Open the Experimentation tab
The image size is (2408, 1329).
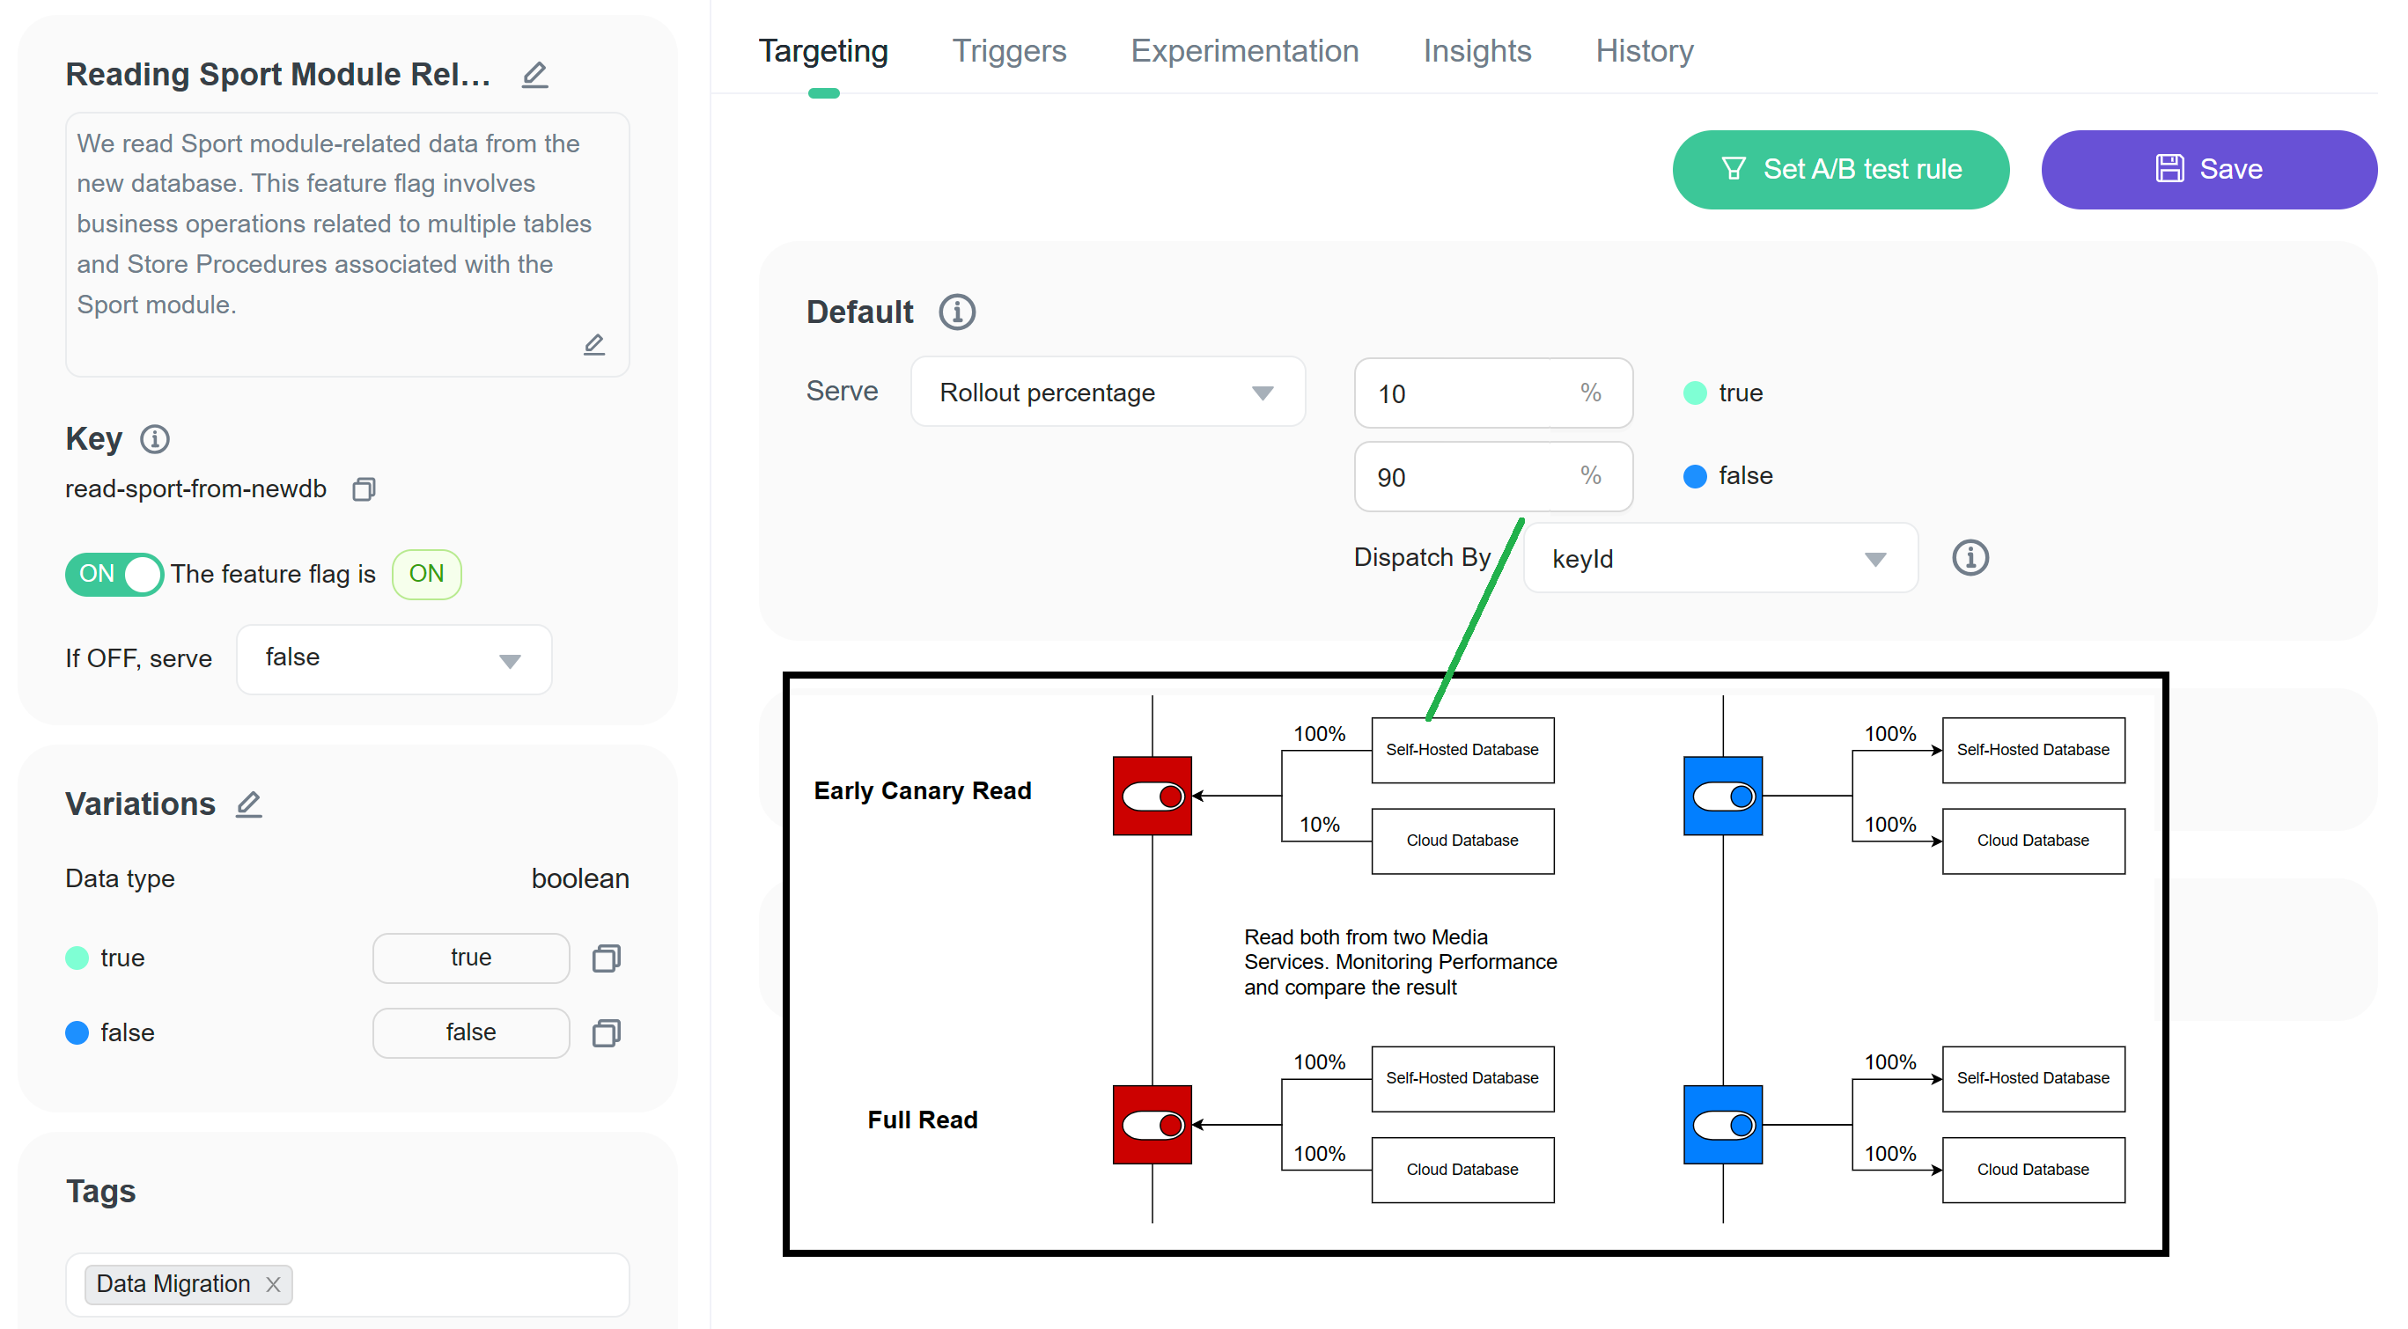[1244, 50]
